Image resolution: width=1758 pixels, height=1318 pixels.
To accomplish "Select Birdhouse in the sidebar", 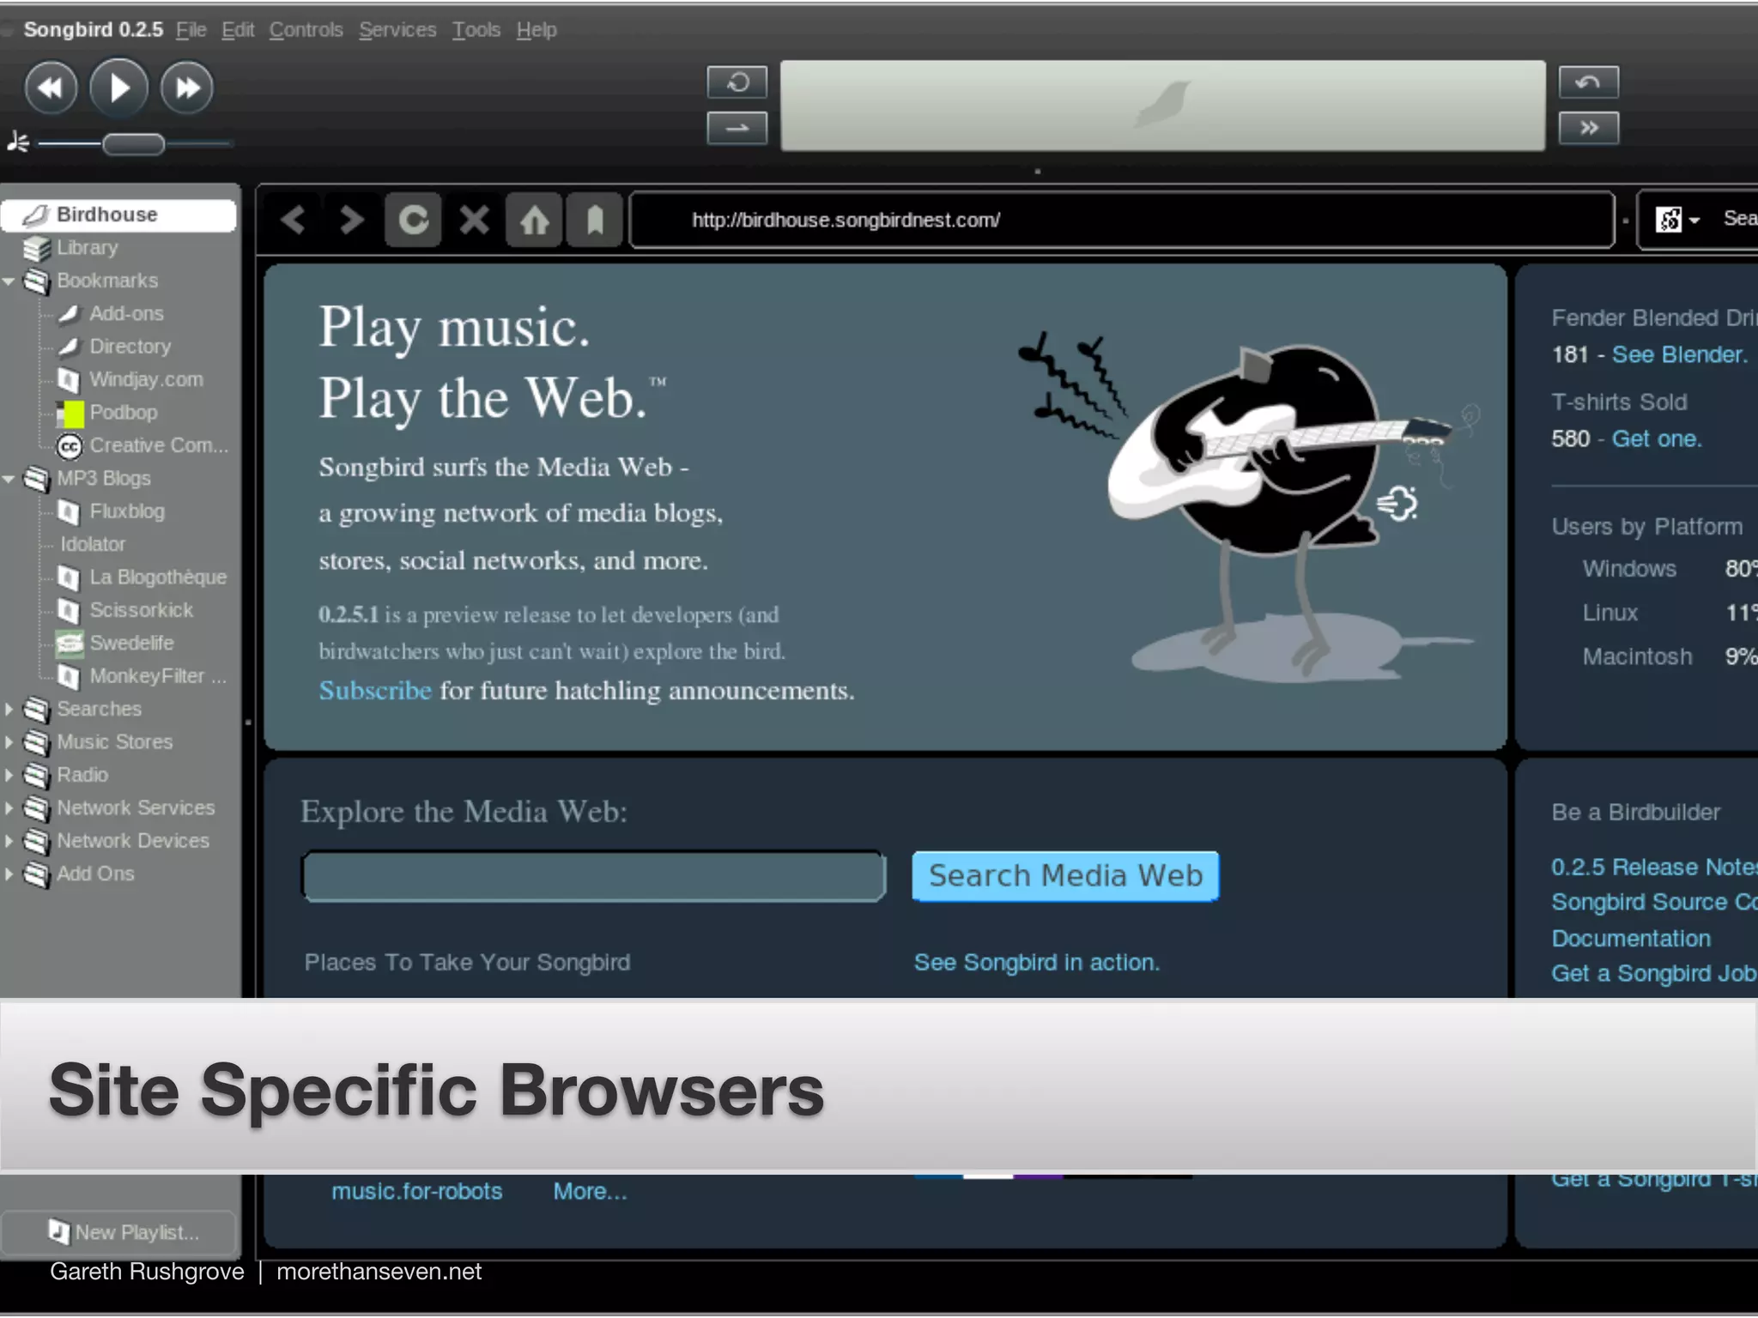I will coord(118,215).
